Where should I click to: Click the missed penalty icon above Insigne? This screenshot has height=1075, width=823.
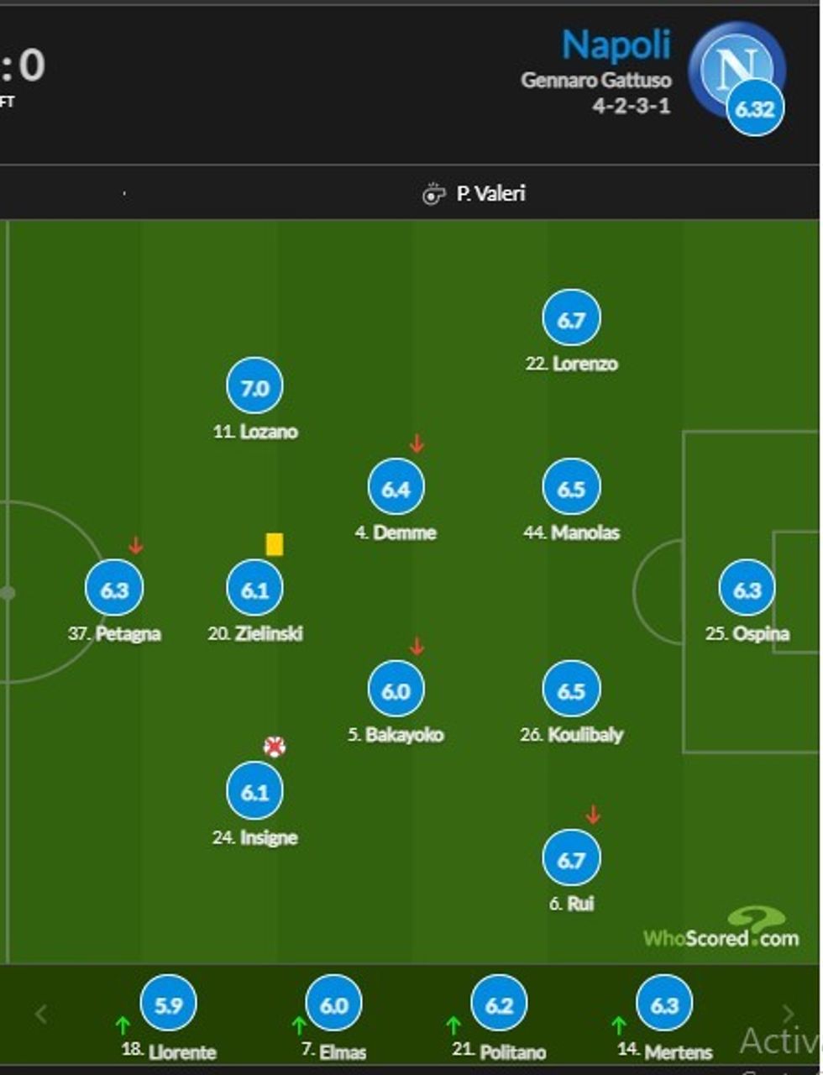click(x=275, y=746)
